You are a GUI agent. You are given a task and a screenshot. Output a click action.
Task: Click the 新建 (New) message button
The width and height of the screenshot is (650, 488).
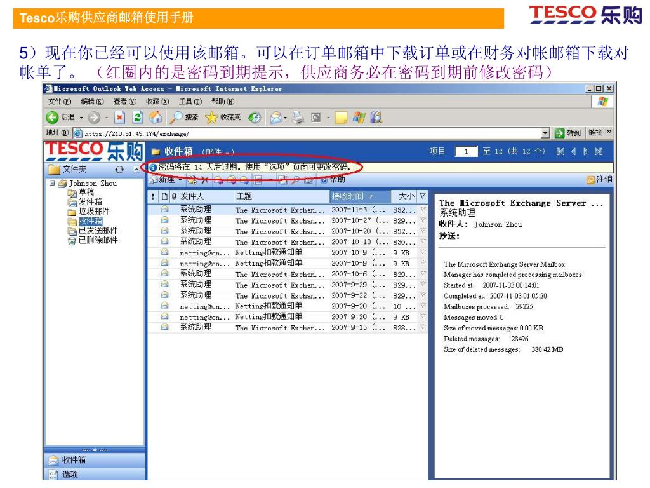(162, 180)
